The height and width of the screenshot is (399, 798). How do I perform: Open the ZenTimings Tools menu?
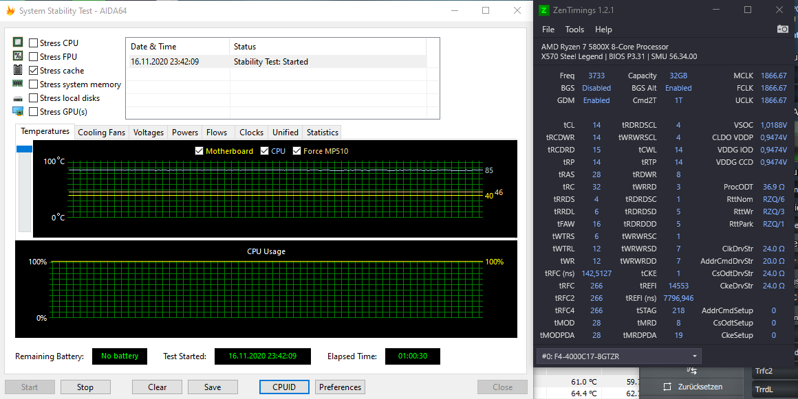click(574, 30)
